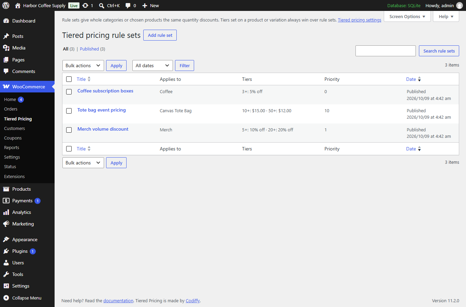Open the bottom Bulk actions dropdown
Image resolution: width=466 pixels, height=307 pixels.
pos(83,163)
